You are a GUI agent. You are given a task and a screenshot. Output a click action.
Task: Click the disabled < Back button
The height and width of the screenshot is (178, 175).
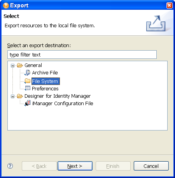pos(39,166)
